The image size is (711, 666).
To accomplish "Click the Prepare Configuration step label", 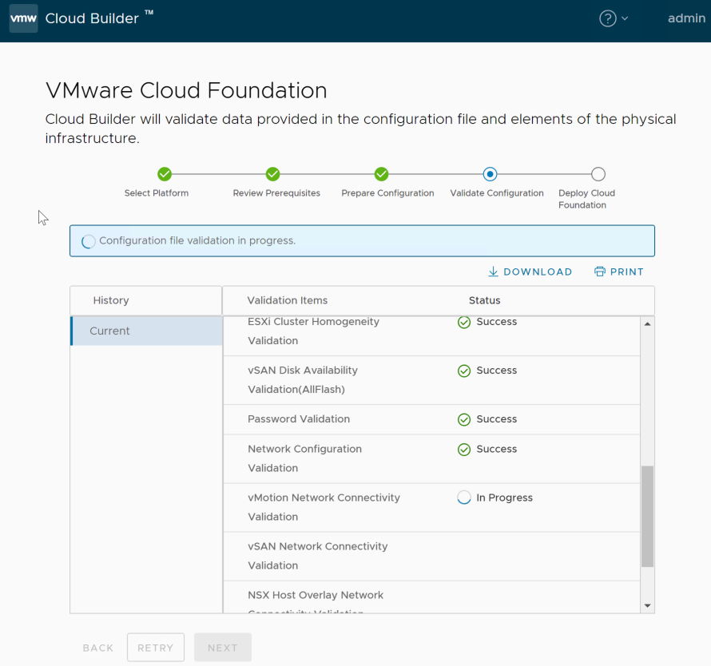I will point(387,193).
